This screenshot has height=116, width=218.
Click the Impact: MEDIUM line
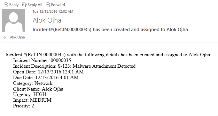tap(32, 100)
